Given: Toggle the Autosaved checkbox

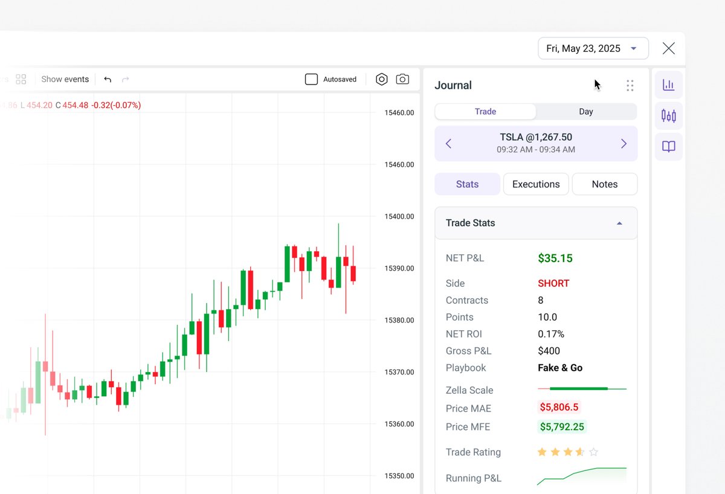Looking at the screenshot, I should click(x=311, y=79).
